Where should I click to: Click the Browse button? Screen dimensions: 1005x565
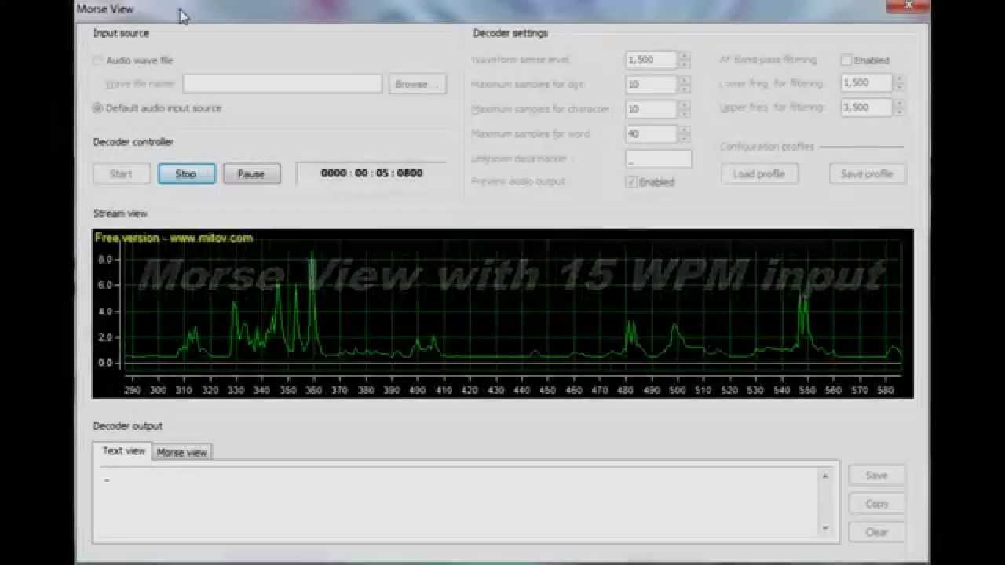(x=418, y=84)
